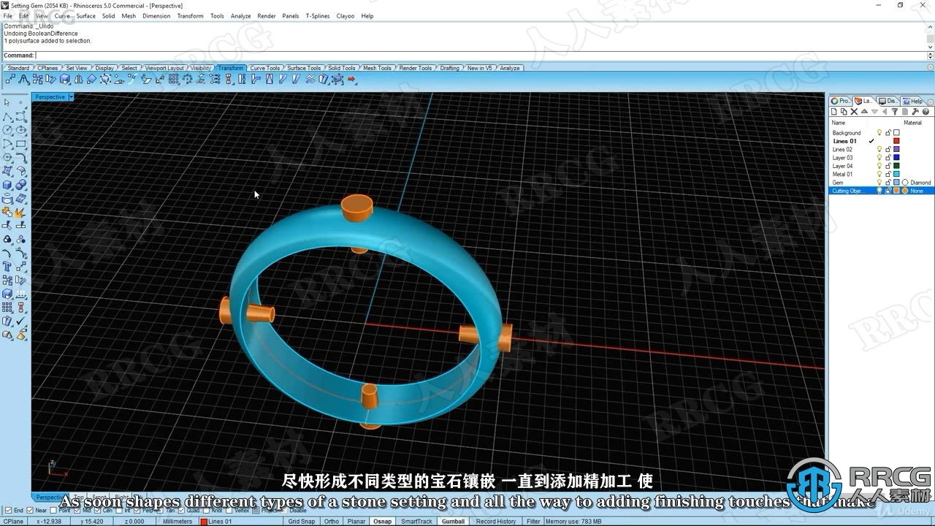The image size is (935, 526).
Task: Toggle Osnap in the status bar
Action: click(382, 521)
